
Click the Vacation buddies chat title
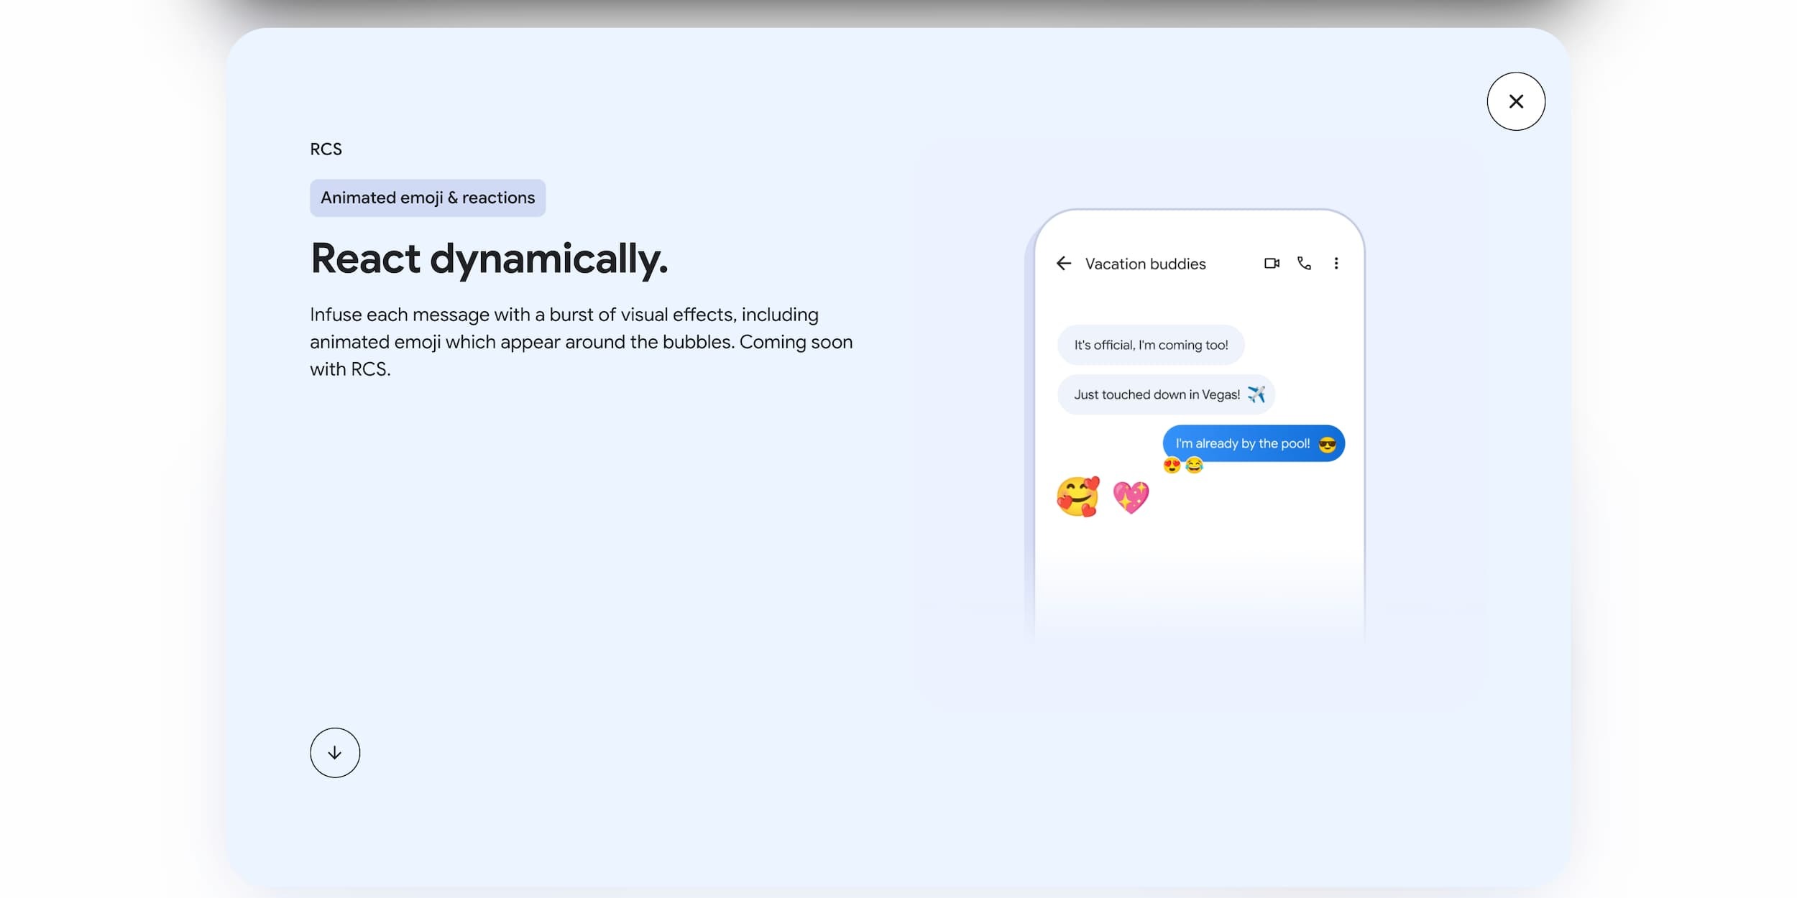pos(1145,264)
